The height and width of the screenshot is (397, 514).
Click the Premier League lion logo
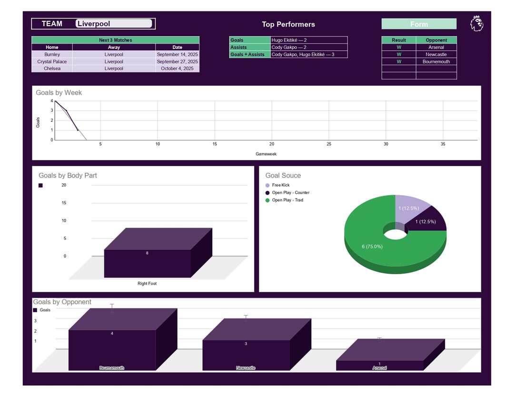(476, 24)
